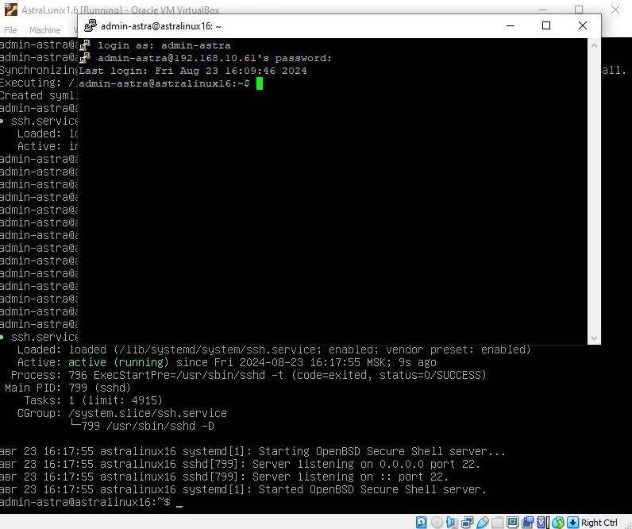
Task: Click the hard disk activity indicator in VirtualBox status bar
Action: click(x=421, y=522)
